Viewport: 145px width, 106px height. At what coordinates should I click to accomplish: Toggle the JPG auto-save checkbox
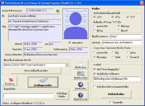113,17
